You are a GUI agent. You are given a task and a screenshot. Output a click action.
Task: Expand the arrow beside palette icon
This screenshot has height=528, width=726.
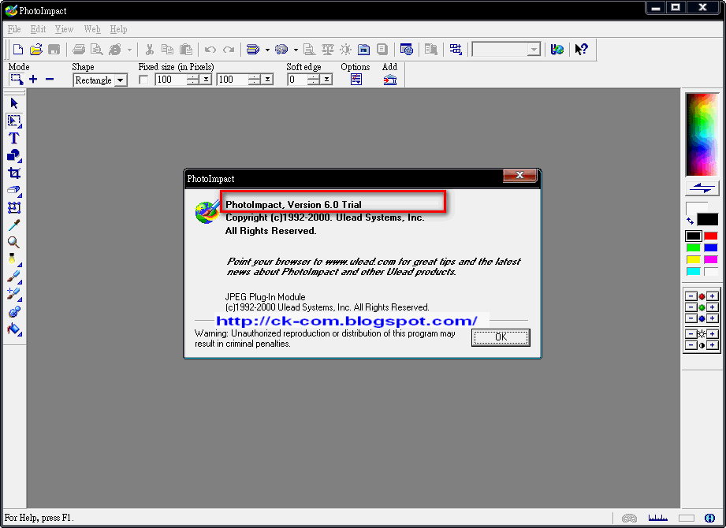coord(296,50)
